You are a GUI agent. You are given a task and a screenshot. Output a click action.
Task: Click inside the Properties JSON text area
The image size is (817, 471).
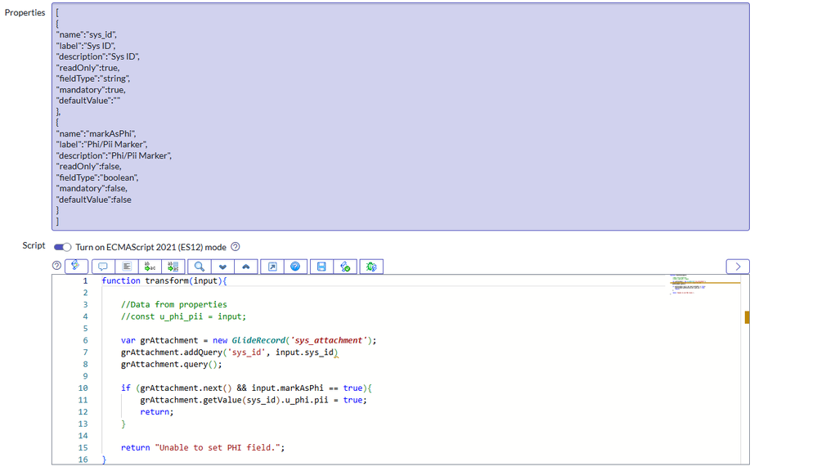(x=400, y=117)
